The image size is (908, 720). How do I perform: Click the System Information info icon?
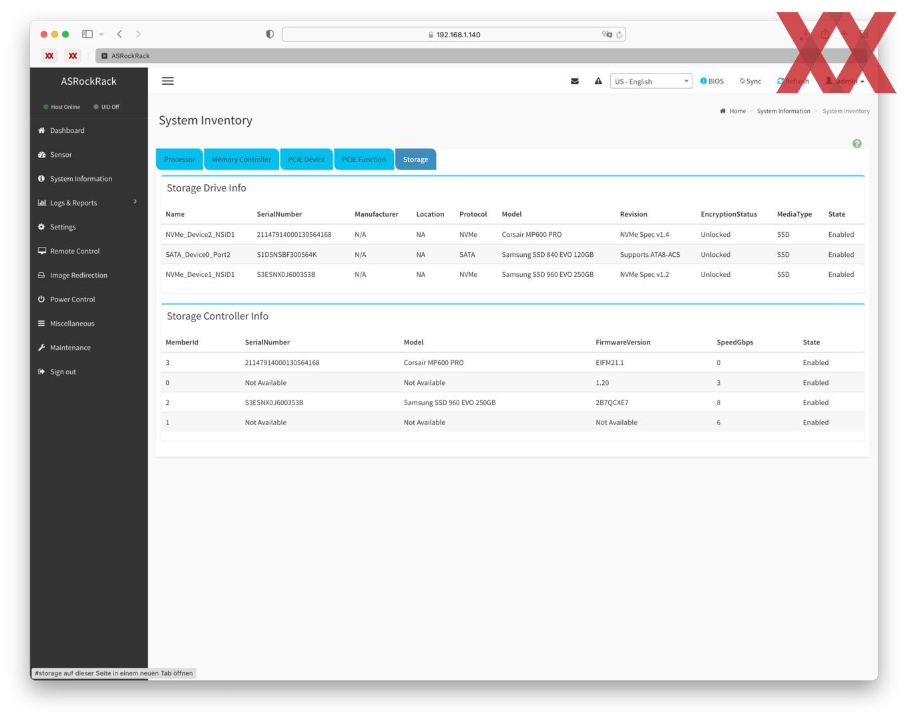pyautogui.click(x=41, y=179)
